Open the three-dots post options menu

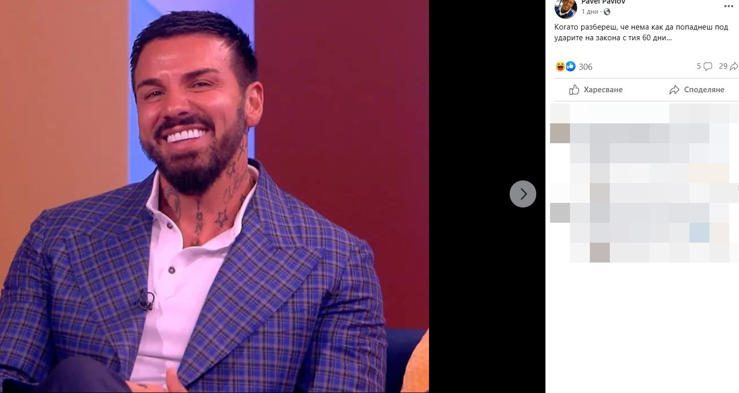pos(729,6)
